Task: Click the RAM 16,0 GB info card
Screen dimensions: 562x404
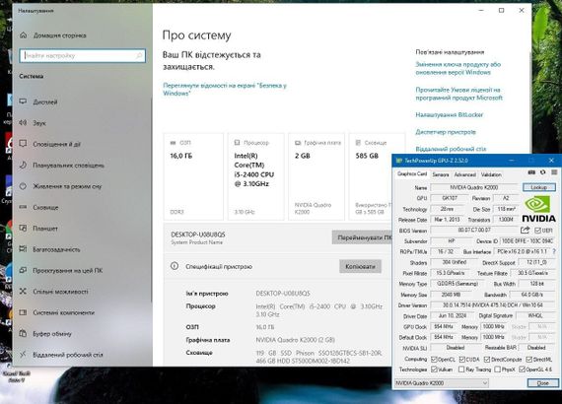Action: [x=193, y=176]
